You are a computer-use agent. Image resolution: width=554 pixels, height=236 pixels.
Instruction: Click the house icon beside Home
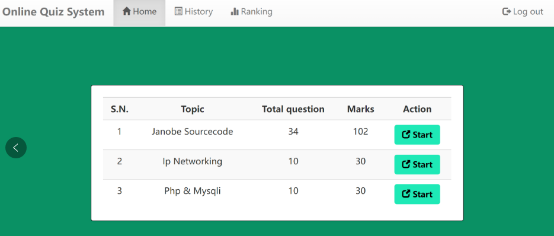(x=126, y=11)
